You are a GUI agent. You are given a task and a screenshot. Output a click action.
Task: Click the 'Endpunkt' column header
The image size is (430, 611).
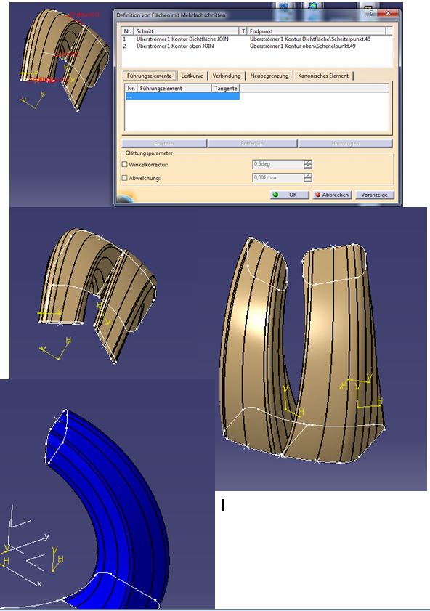[316, 31]
